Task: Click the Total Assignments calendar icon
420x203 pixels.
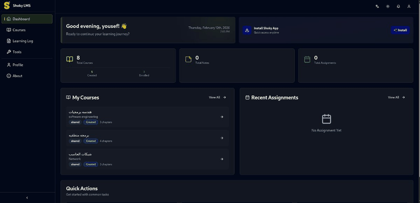Action: click(307, 59)
